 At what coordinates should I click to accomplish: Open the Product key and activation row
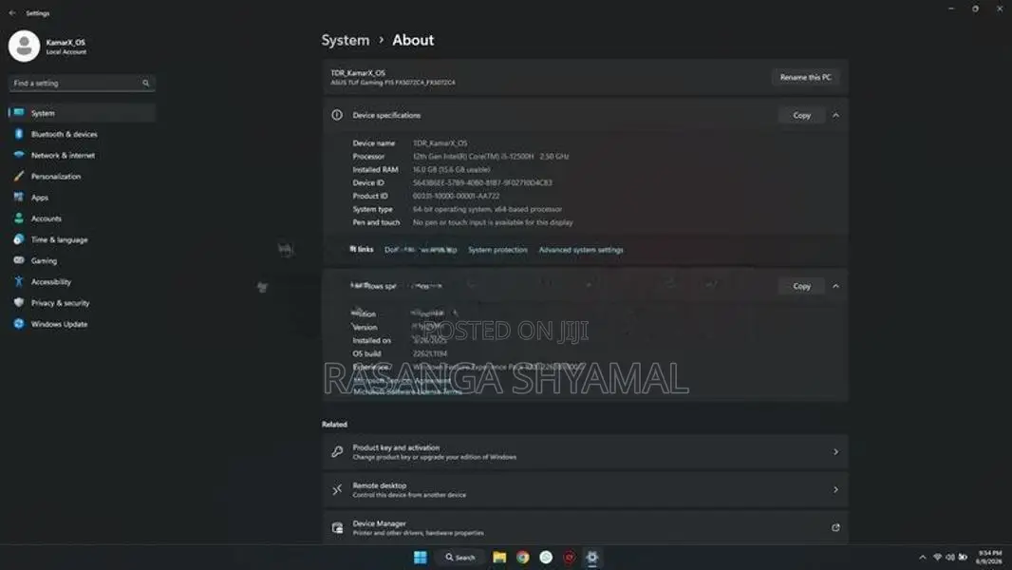(x=586, y=452)
